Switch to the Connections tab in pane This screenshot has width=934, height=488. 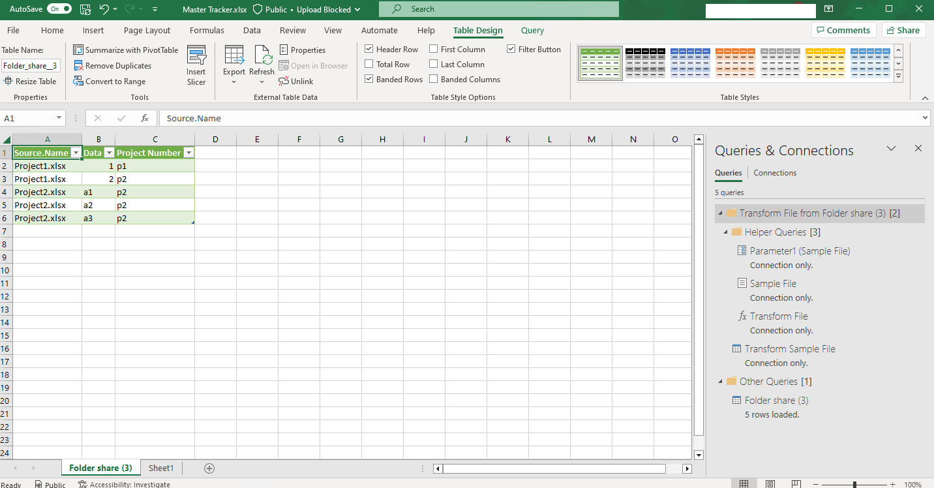(775, 173)
